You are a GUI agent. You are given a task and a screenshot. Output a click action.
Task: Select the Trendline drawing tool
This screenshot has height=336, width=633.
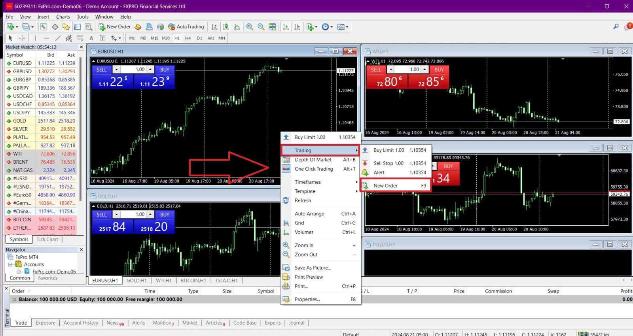[58, 38]
